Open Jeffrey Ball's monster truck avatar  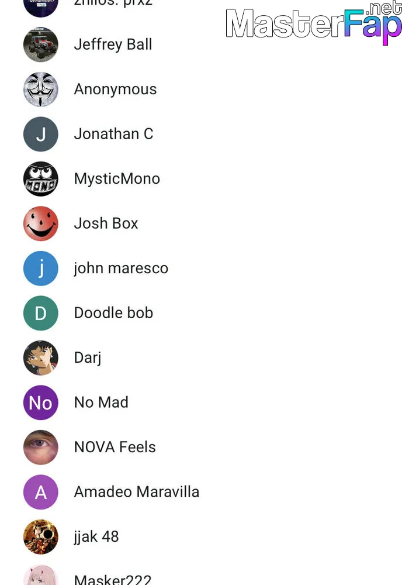(41, 44)
